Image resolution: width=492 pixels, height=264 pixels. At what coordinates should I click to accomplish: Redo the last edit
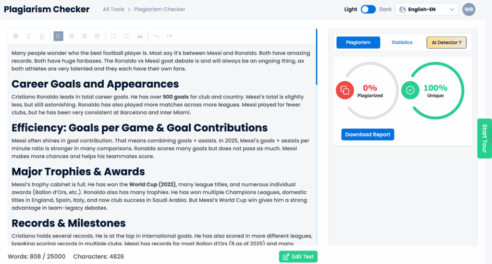coord(169,36)
